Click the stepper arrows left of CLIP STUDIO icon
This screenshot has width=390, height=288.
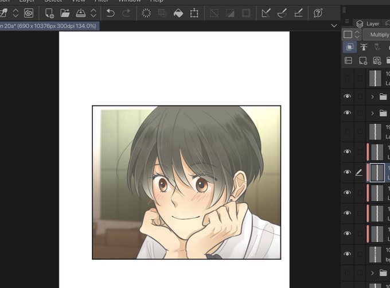point(15,13)
